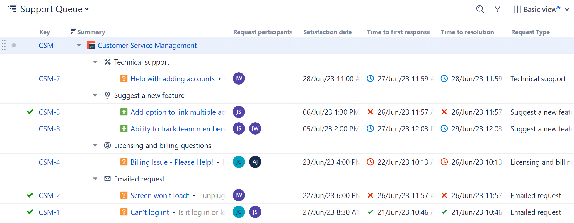Click the Summary column sort icon
574x223 pixels.
click(73, 32)
